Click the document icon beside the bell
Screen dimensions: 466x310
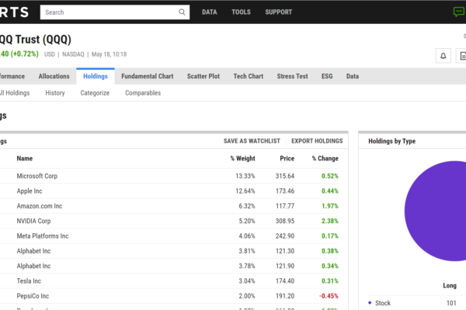(x=462, y=56)
